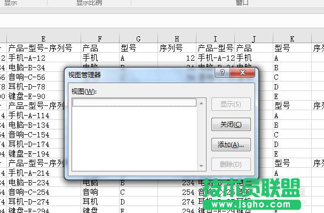Image resolution: width=324 pixels, height=213 pixels.
Task: Click top header cell 产品-型号-序列号 in column E
Action: coord(44,48)
